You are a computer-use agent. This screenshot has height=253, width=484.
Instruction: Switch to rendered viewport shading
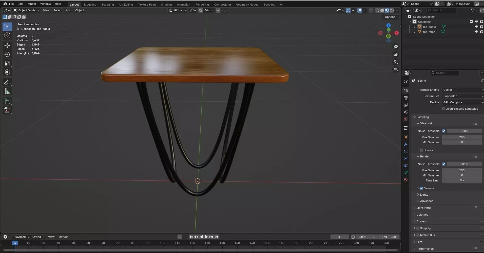click(392, 10)
